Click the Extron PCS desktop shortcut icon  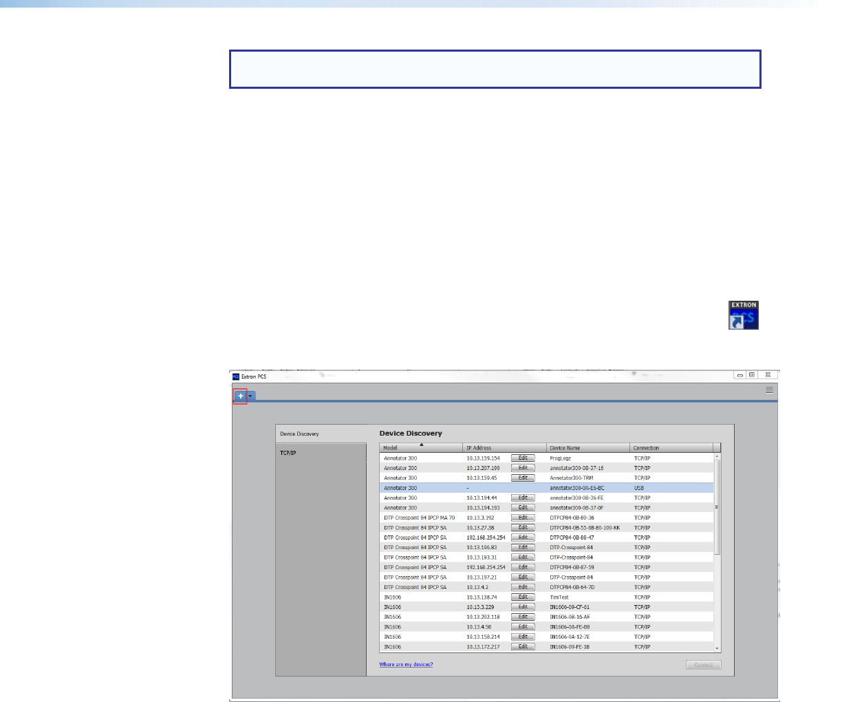tap(744, 315)
